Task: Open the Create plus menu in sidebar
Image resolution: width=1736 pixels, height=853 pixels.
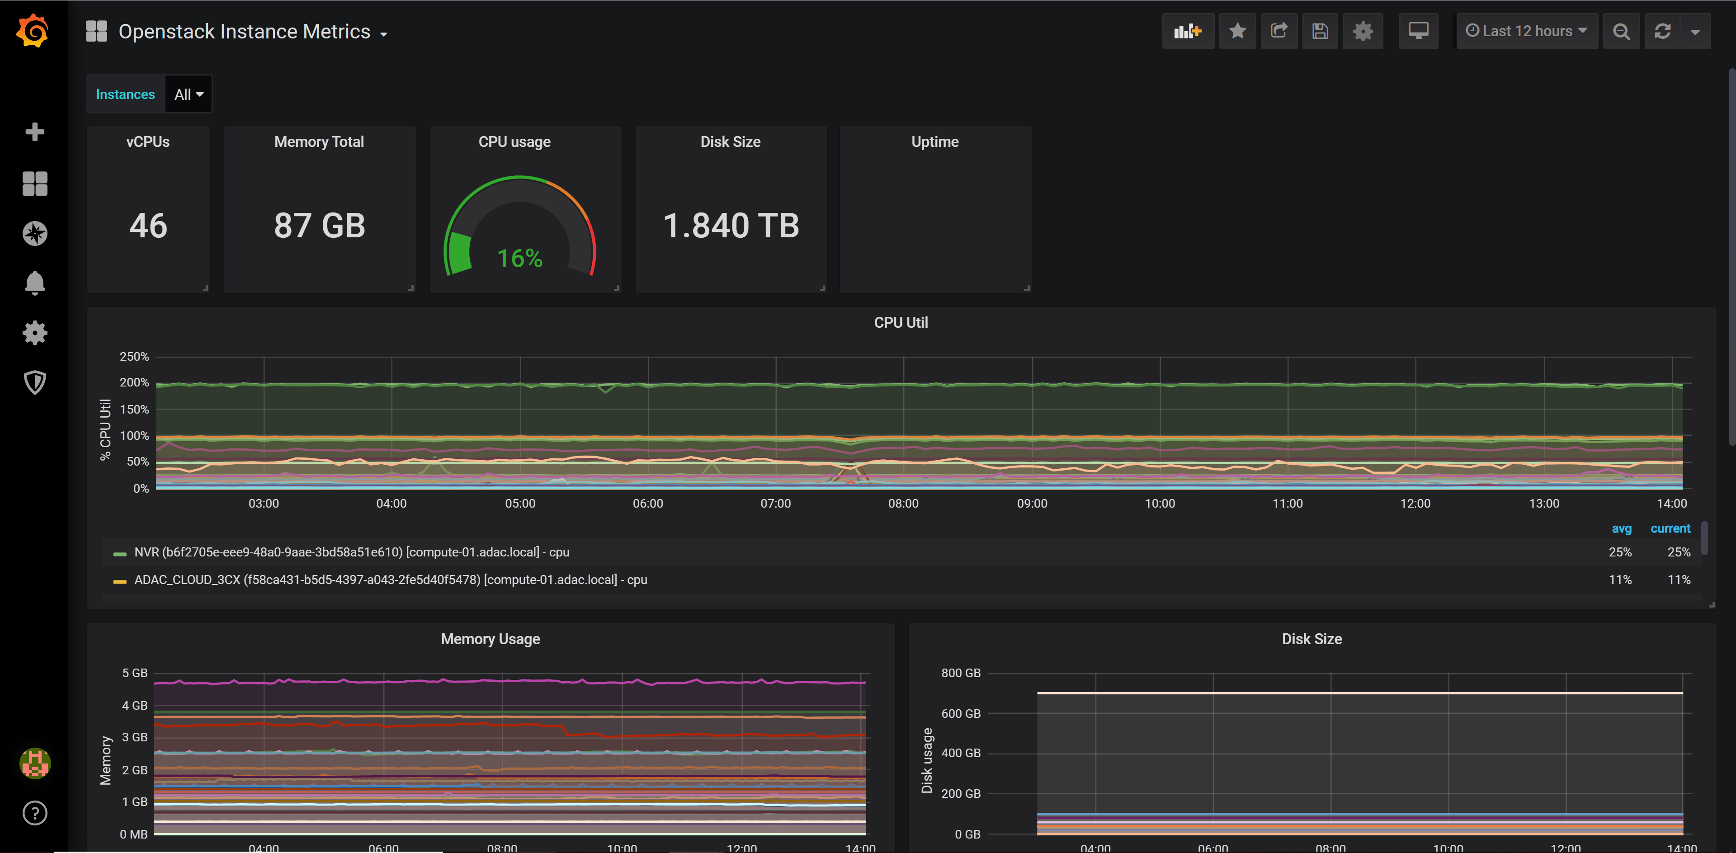Action: pyautogui.click(x=34, y=132)
